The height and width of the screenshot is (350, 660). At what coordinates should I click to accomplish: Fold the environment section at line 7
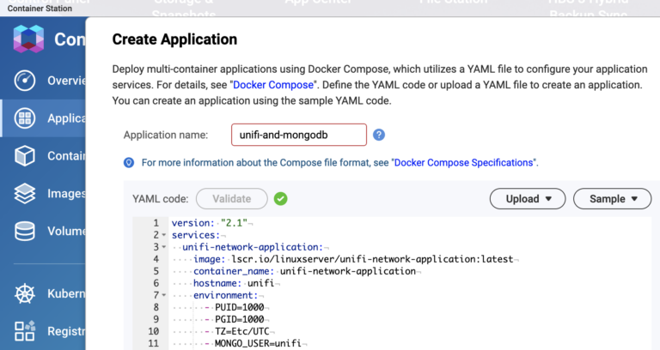click(165, 295)
